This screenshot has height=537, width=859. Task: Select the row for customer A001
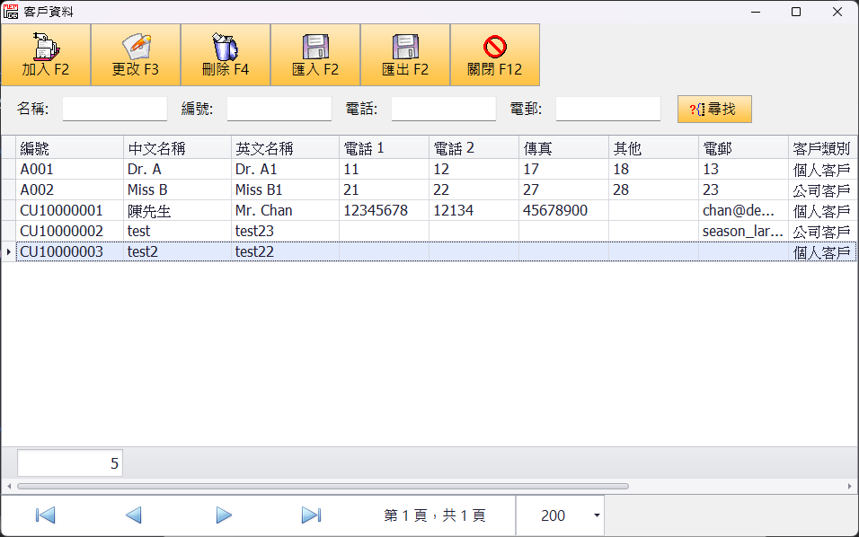coord(70,170)
